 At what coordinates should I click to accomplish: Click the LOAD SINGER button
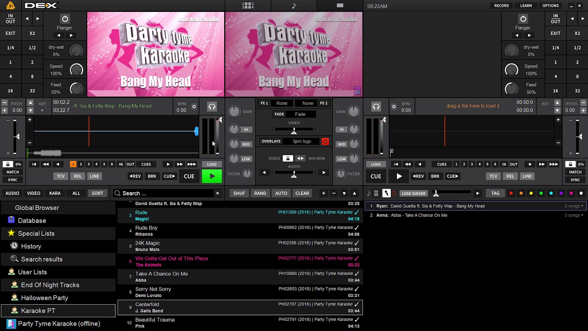click(413, 194)
